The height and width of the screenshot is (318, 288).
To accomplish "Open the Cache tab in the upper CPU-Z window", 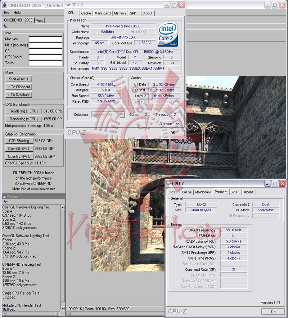I will coord(86,13).
